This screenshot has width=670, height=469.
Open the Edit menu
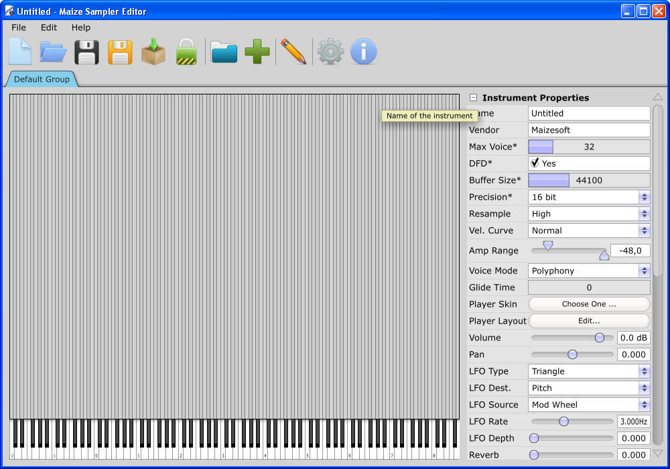[48, 27]
